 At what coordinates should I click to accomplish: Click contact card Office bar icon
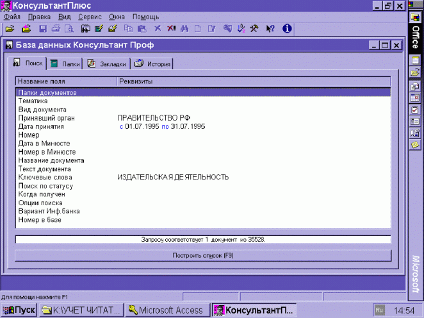(415, 121)
